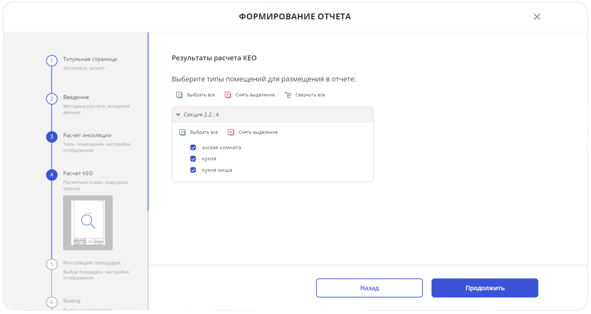
Task: Go to step 3 circle Расчет инсоляции
Action: tap(52, 137)
